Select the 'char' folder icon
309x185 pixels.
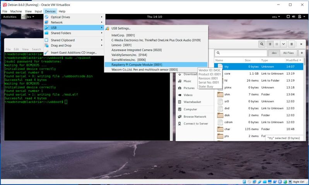(x=220, y=129)
